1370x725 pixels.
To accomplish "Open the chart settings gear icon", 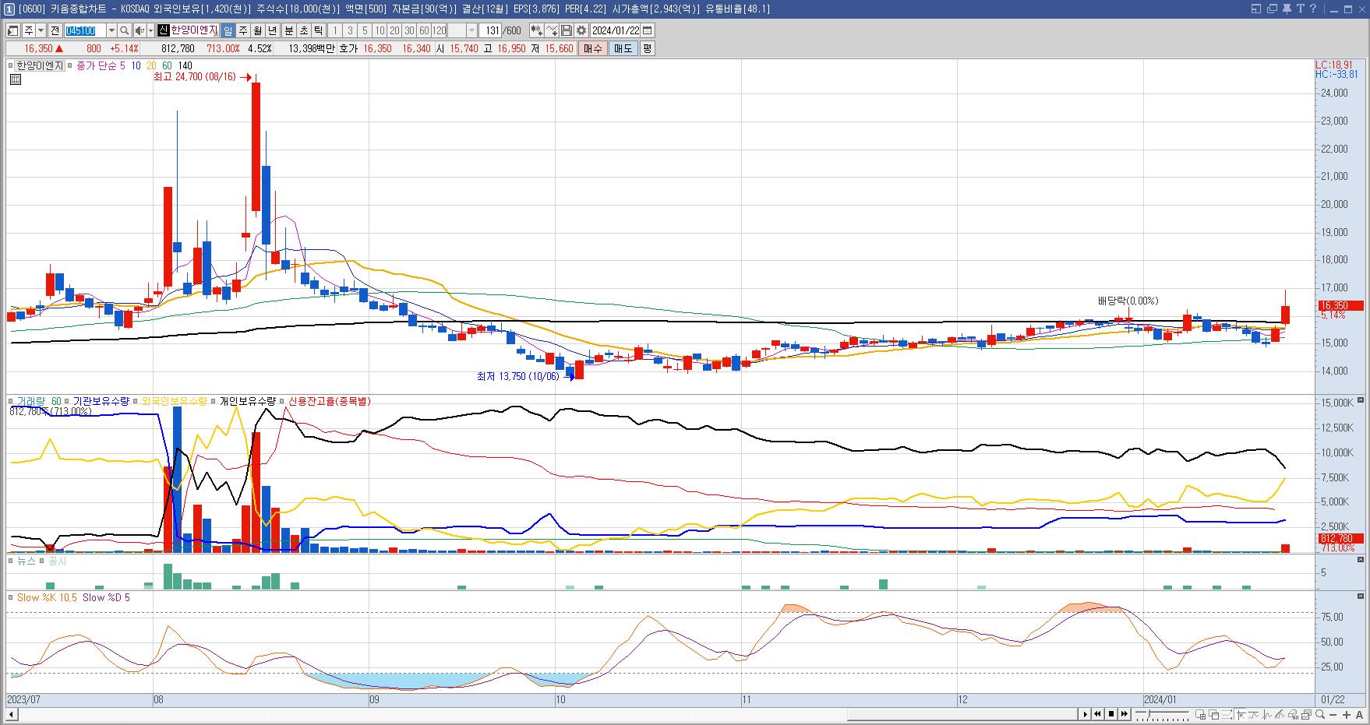I will click(x=581, y=30).
